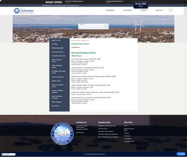The width and height of the screenshot is (187, 157).
Task: Click City Hall, 9 Dale Avenue entry
Action: point(86,59)
